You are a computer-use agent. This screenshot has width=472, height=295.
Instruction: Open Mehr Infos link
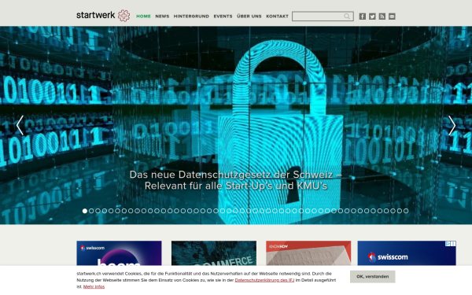coord(94,286)
